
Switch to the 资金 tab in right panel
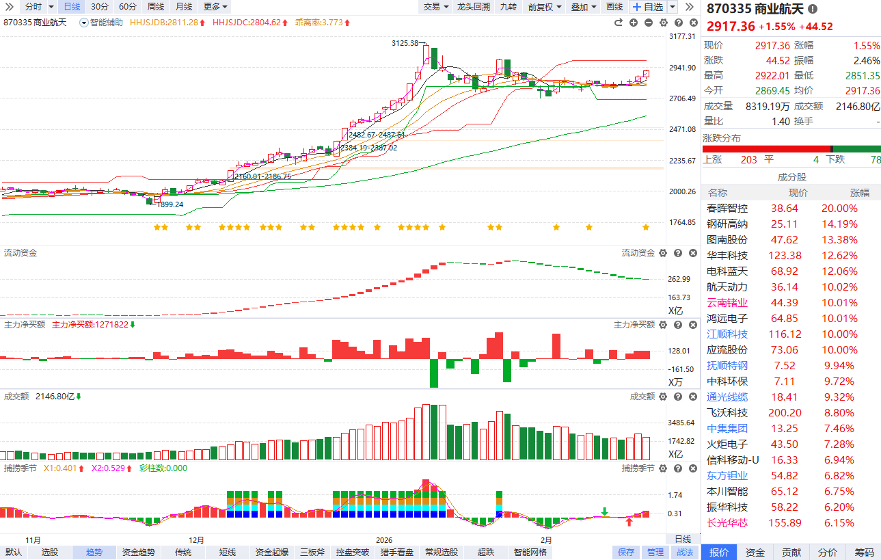pos(755,552)
